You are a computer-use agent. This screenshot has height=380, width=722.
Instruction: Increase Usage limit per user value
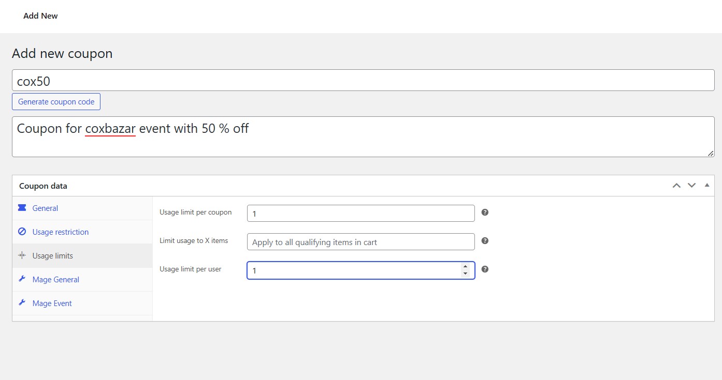(465, 267)
